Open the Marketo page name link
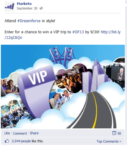This screenshot has width=127, height=145. tap(24, 4)
